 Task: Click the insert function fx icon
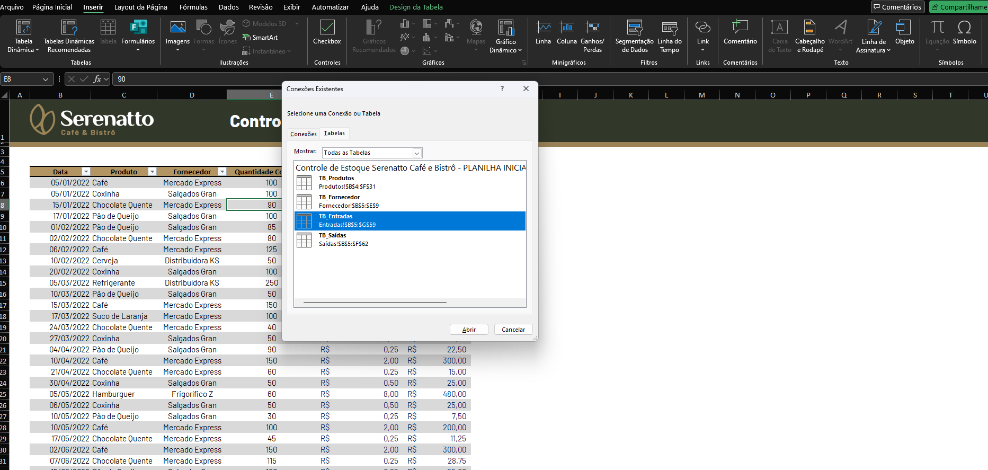(x=97, y=79)
